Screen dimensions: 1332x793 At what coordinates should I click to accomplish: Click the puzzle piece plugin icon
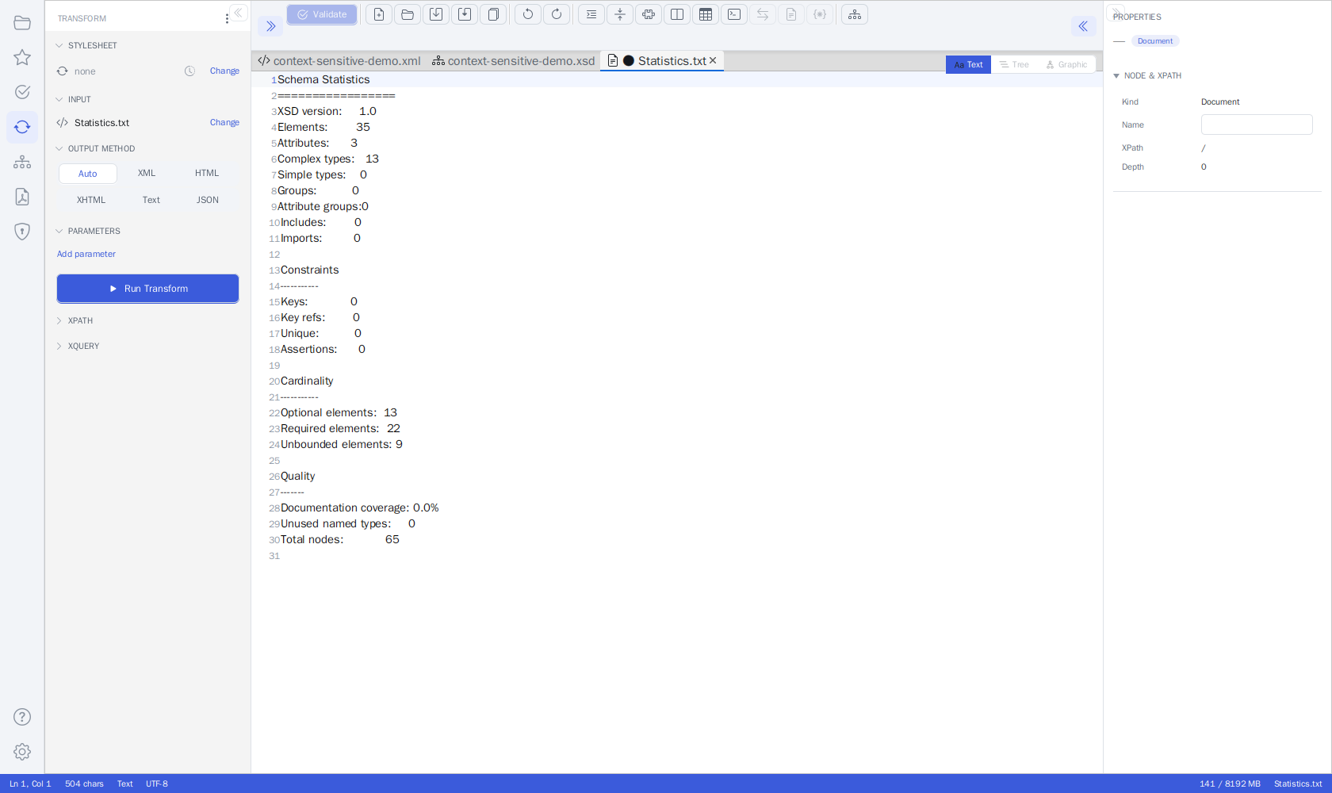649,14
